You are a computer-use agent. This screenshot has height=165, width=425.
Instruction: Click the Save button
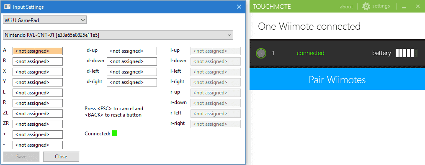pos(21,157)
